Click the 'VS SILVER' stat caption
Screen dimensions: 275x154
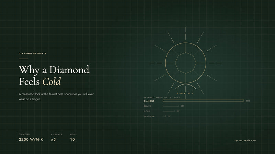pos(56,134)
